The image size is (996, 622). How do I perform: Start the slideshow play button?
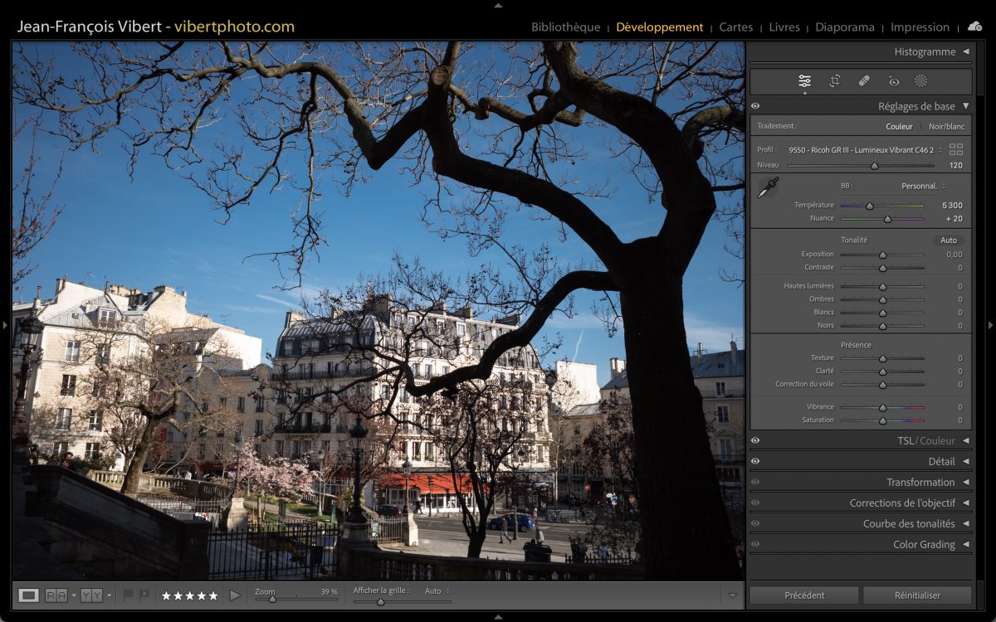tap(235, 595)
